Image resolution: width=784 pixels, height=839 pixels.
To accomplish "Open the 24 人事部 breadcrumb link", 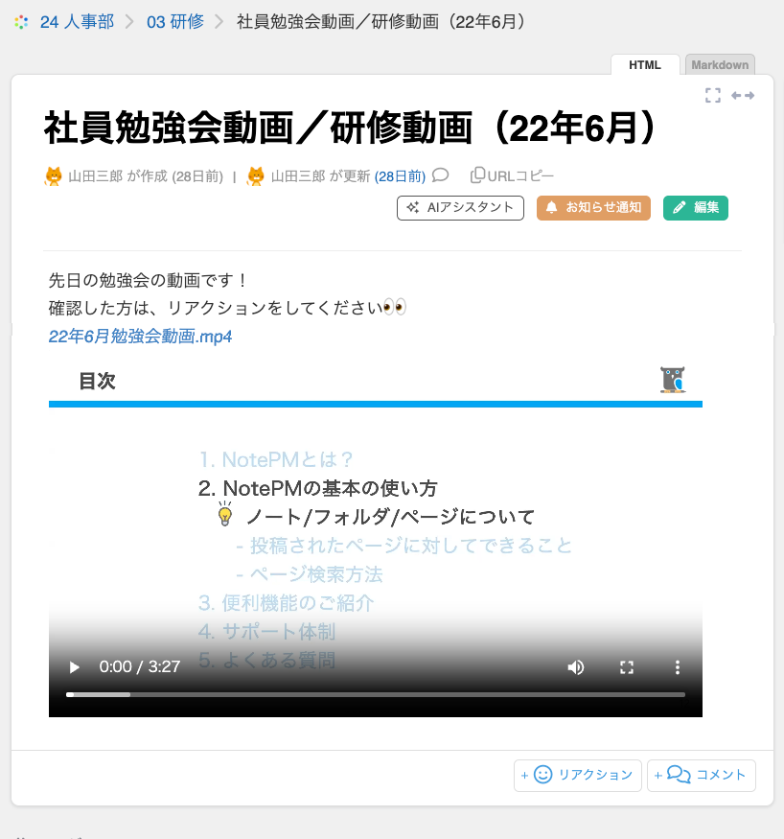I will point(77,22).
